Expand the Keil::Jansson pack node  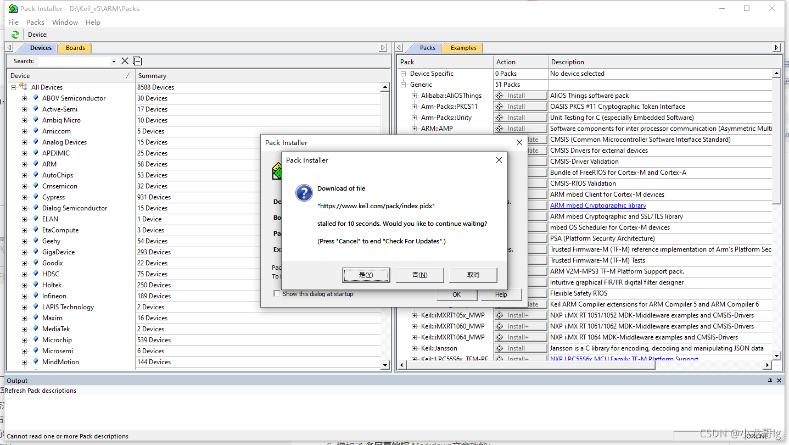(415, 348)
